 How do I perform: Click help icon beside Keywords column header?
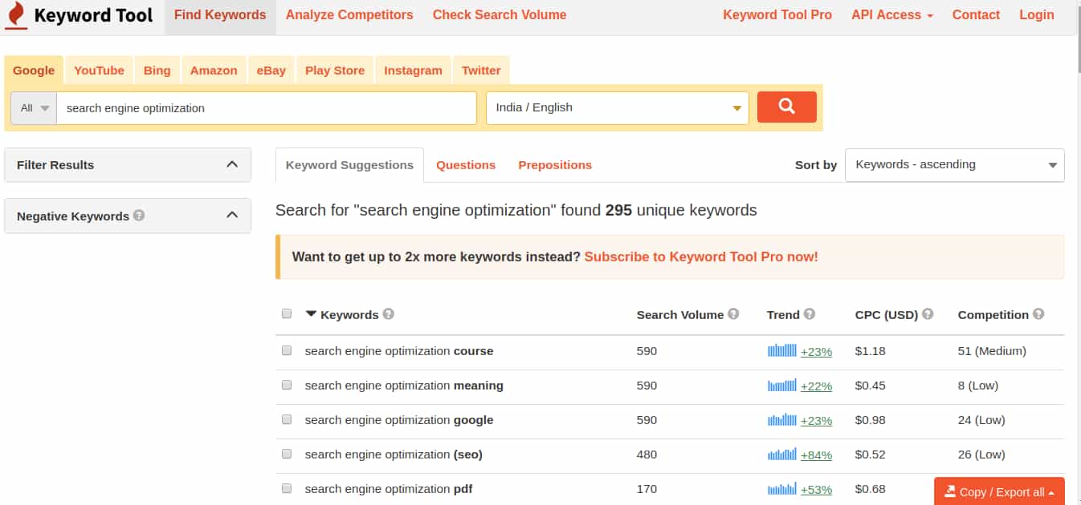(389, 314)
